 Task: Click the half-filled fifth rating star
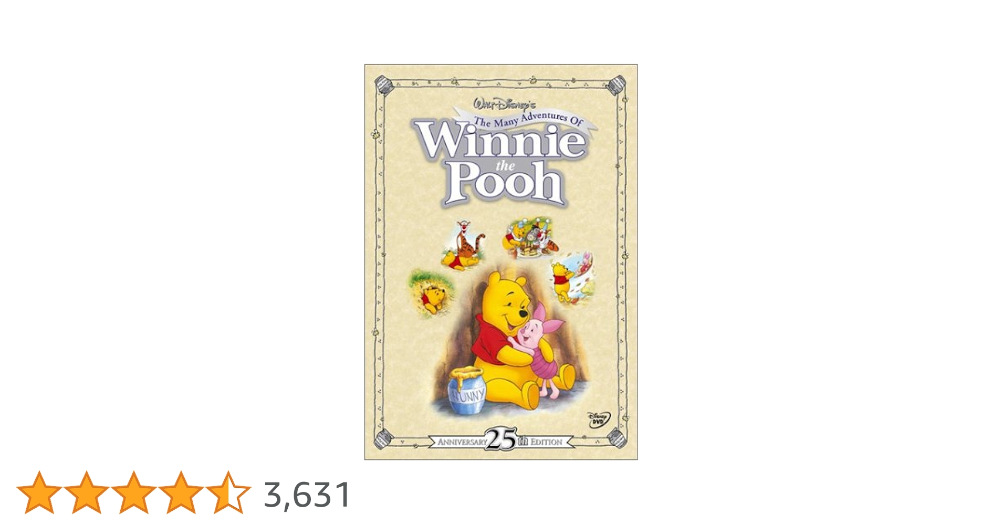[x=228, y=492]
